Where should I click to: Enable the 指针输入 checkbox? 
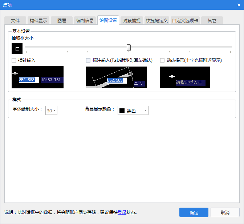pos(14,60)
